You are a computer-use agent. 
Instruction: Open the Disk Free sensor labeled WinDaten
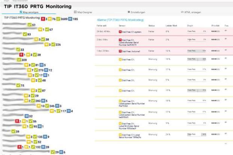tap(129, 126)
